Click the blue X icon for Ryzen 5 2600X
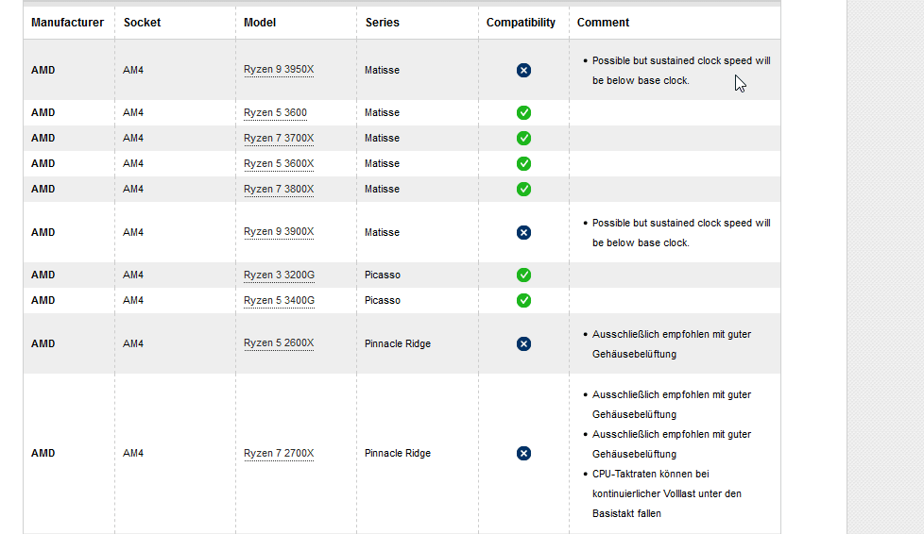Image resolution: width=924 pixels, height=534 pixels. 523,343
